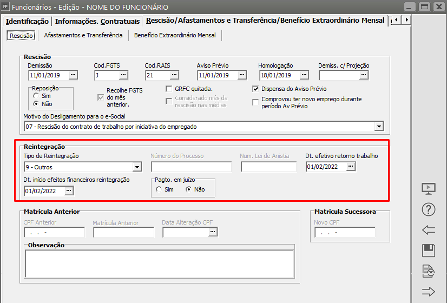Open the Homologação date picker button

(304, 75)
